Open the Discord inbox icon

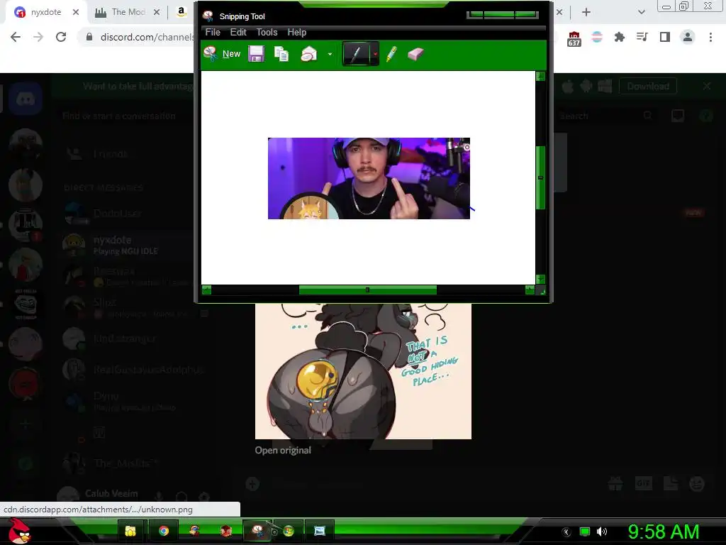677,116
